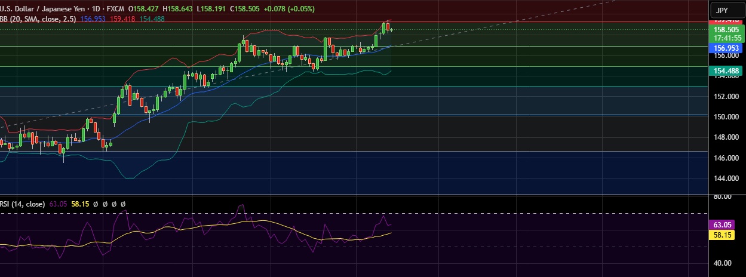Screen dimensions: 746x277
Task: Click the blue 156.953 value in BB legend
Action: tap(93, 19)
